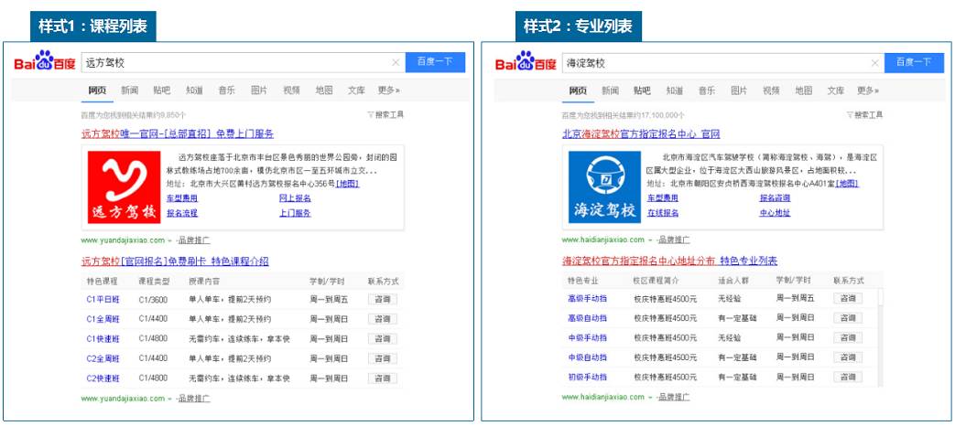This screenshot has width=955, height=426.
Task: Click 百度一下 button beside 远方驾校 query
Action: point(435,62)
